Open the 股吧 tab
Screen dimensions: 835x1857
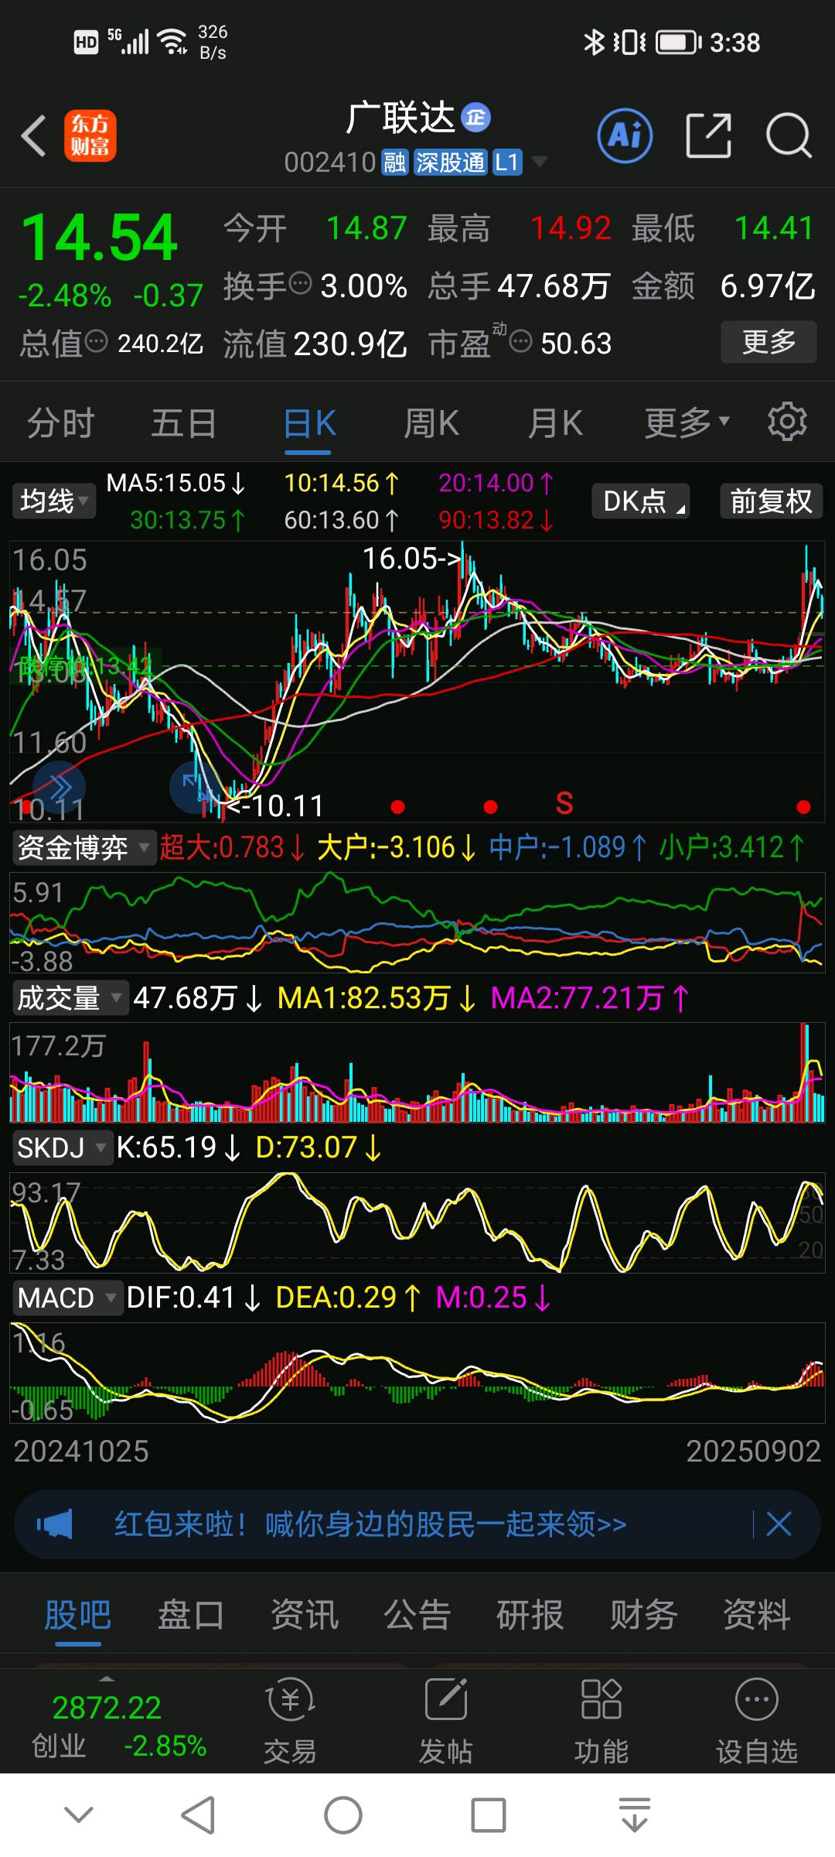(77, 1615)
